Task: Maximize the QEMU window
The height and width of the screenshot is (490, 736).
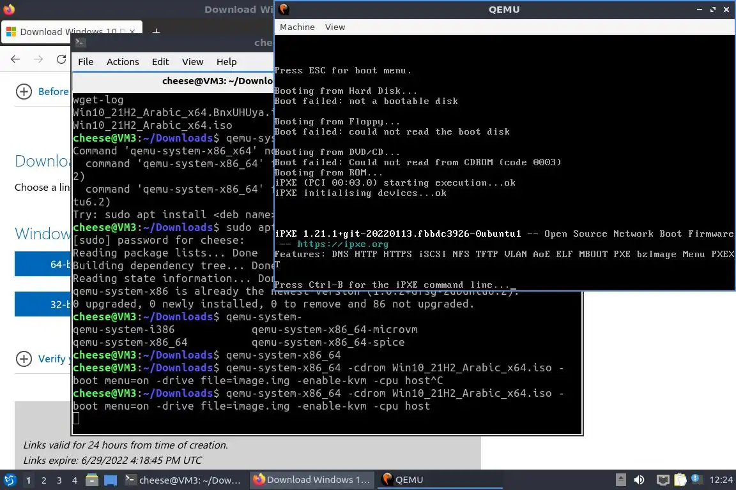Action: pyautogui.click(x=713, y=10)
